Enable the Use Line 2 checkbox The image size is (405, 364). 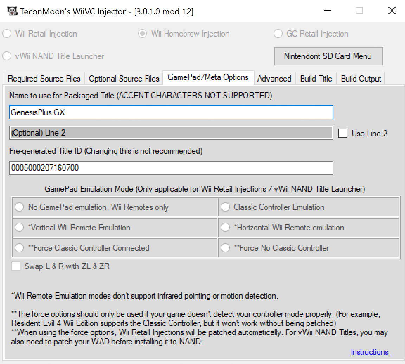pos(343,133)
